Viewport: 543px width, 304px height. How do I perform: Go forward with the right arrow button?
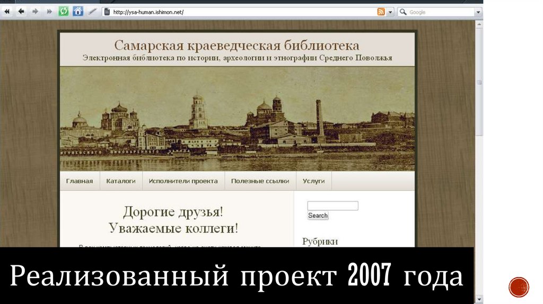36,12
